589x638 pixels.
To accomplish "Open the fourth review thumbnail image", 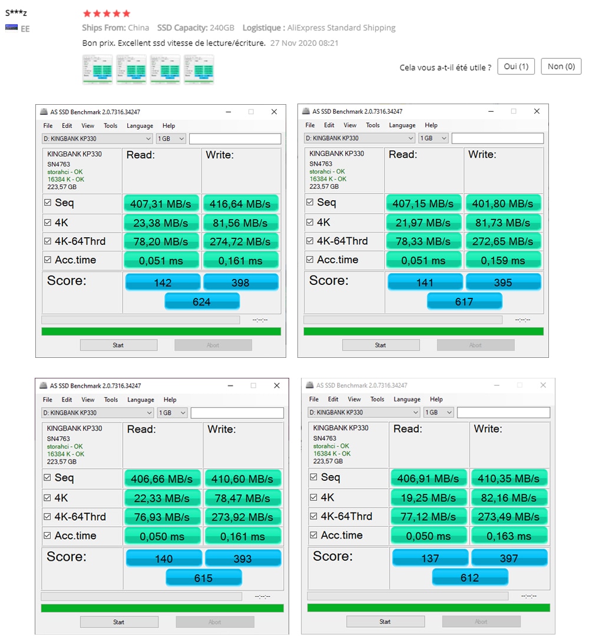I will (x=198, y=69).
